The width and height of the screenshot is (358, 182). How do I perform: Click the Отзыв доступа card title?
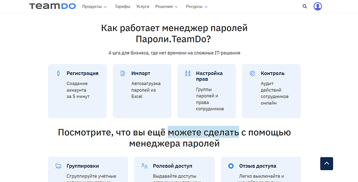(257, 166)
